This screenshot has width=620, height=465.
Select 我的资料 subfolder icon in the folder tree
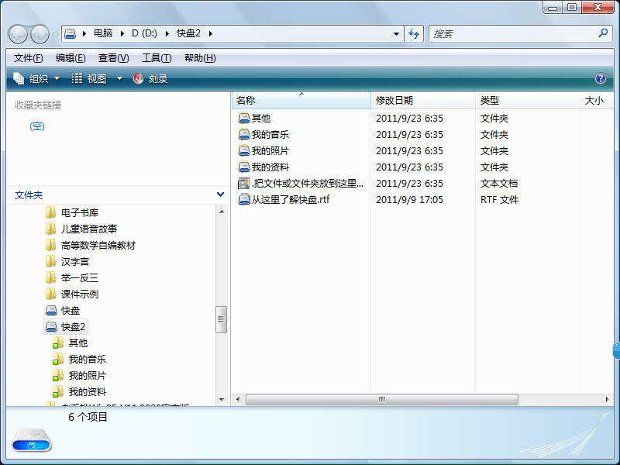58,391
